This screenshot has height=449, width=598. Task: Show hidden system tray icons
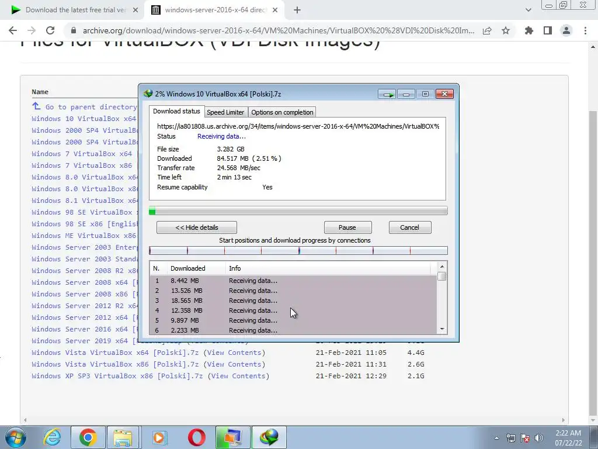(496, 438)
